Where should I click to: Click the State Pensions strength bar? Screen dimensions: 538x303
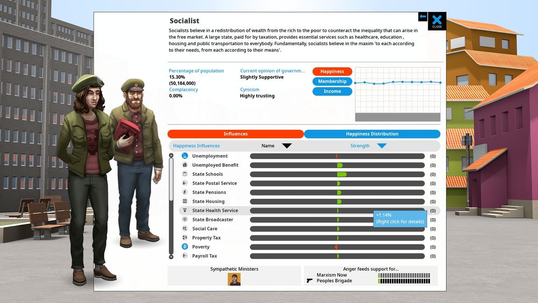(337, 192)
